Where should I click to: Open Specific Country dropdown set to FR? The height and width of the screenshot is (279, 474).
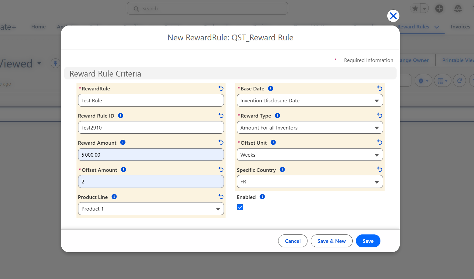[x=310, y=181]
